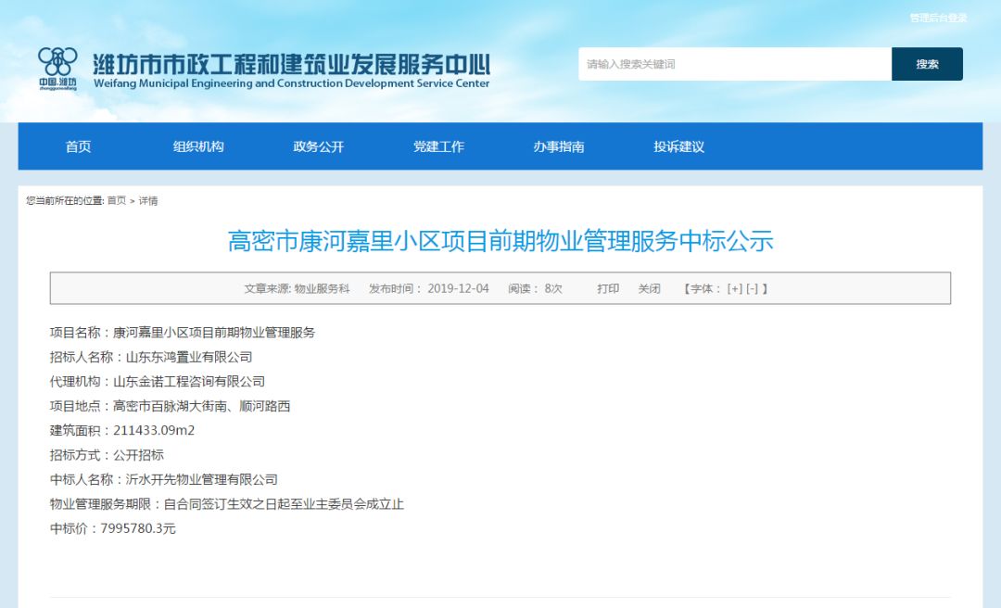The width and height of the screenshot is (1001, 608).
Task: Select 政务公开 in the navigation bar
Action: click(x=318, y=146)
